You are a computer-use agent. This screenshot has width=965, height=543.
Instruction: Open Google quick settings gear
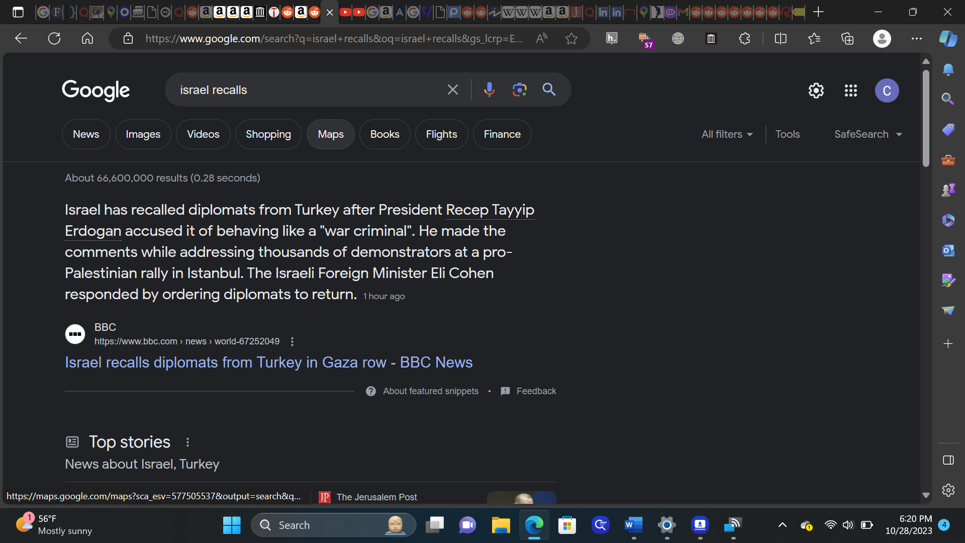click(816, 90)
